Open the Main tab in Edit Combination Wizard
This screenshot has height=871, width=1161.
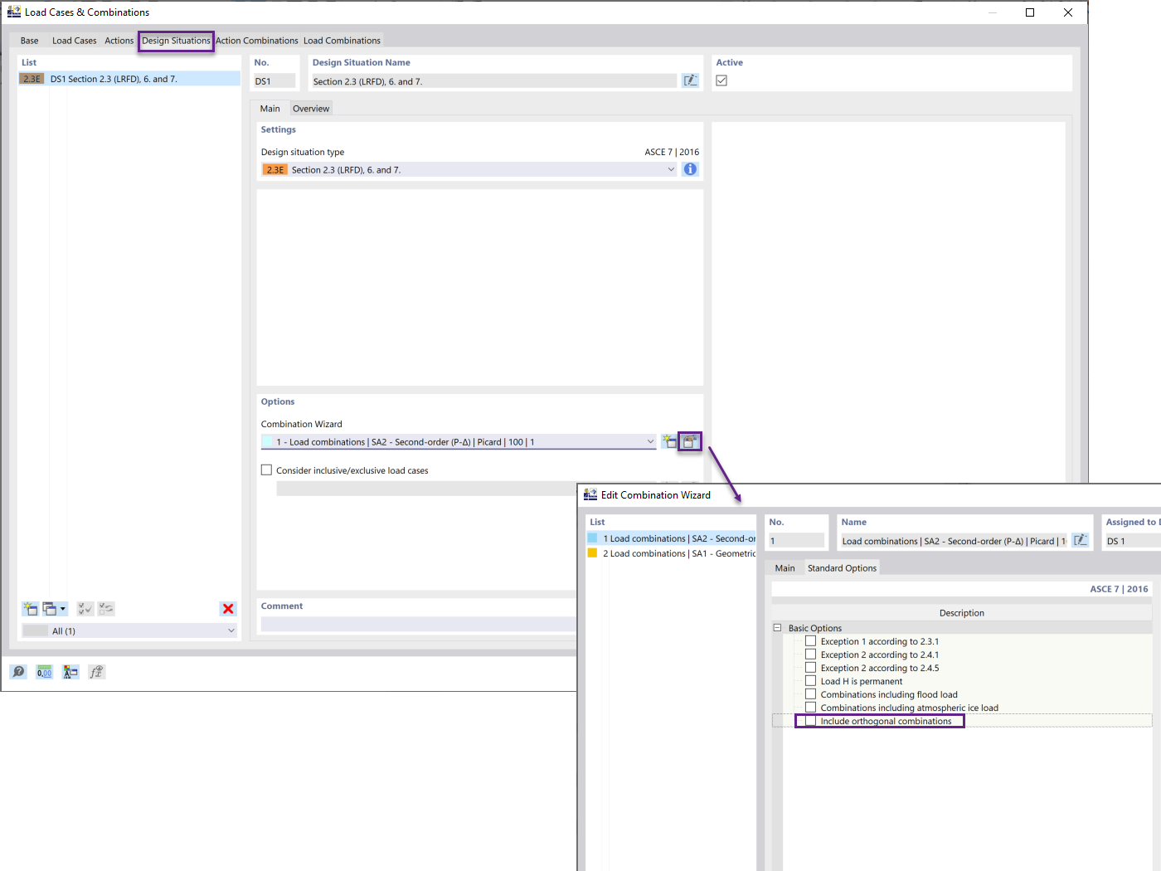[785, 568]
